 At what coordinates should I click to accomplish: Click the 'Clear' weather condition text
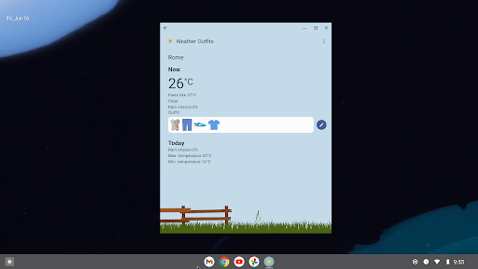pyautogui.click(x=173, y=101)
